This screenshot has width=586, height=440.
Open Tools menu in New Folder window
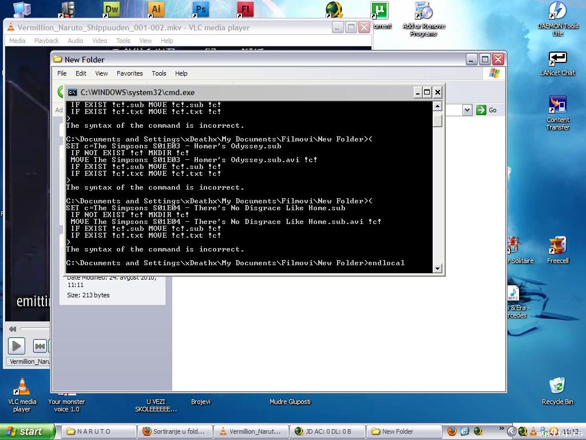(159, 73)
